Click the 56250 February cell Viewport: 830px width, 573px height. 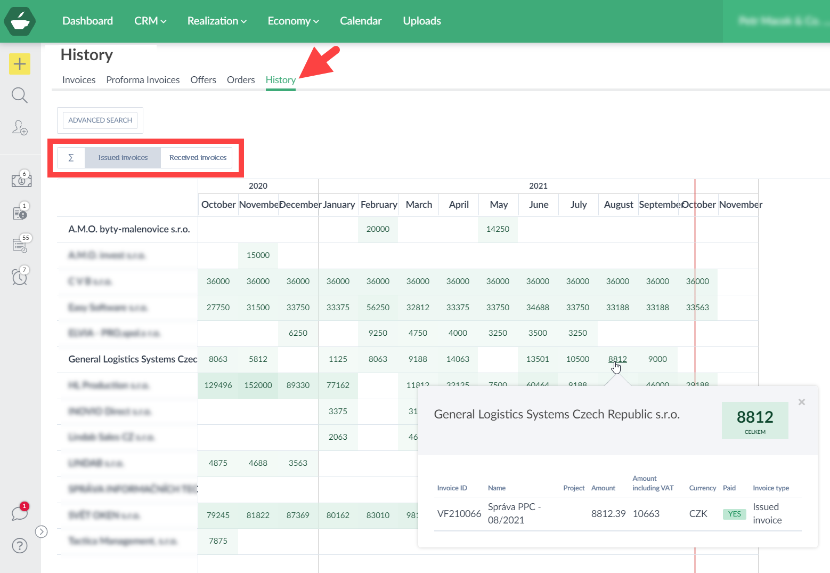click(x=378, y=308)
